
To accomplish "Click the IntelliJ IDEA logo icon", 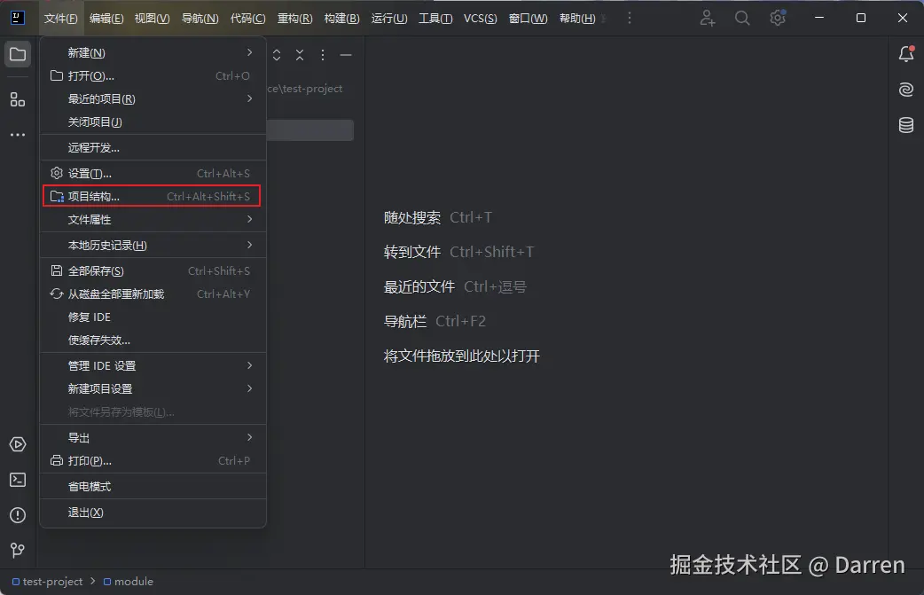I will (18, 18).
